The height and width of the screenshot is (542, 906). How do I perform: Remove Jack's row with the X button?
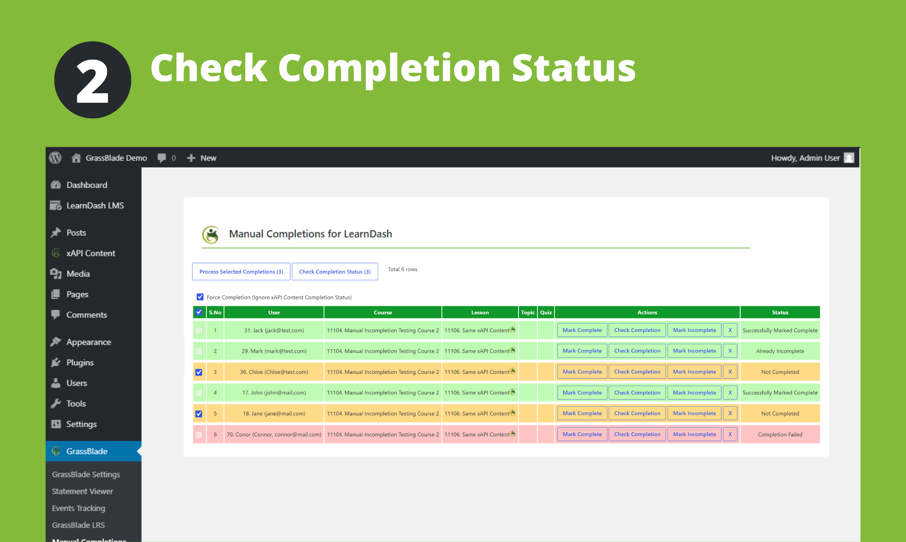(x=730, y=330)
